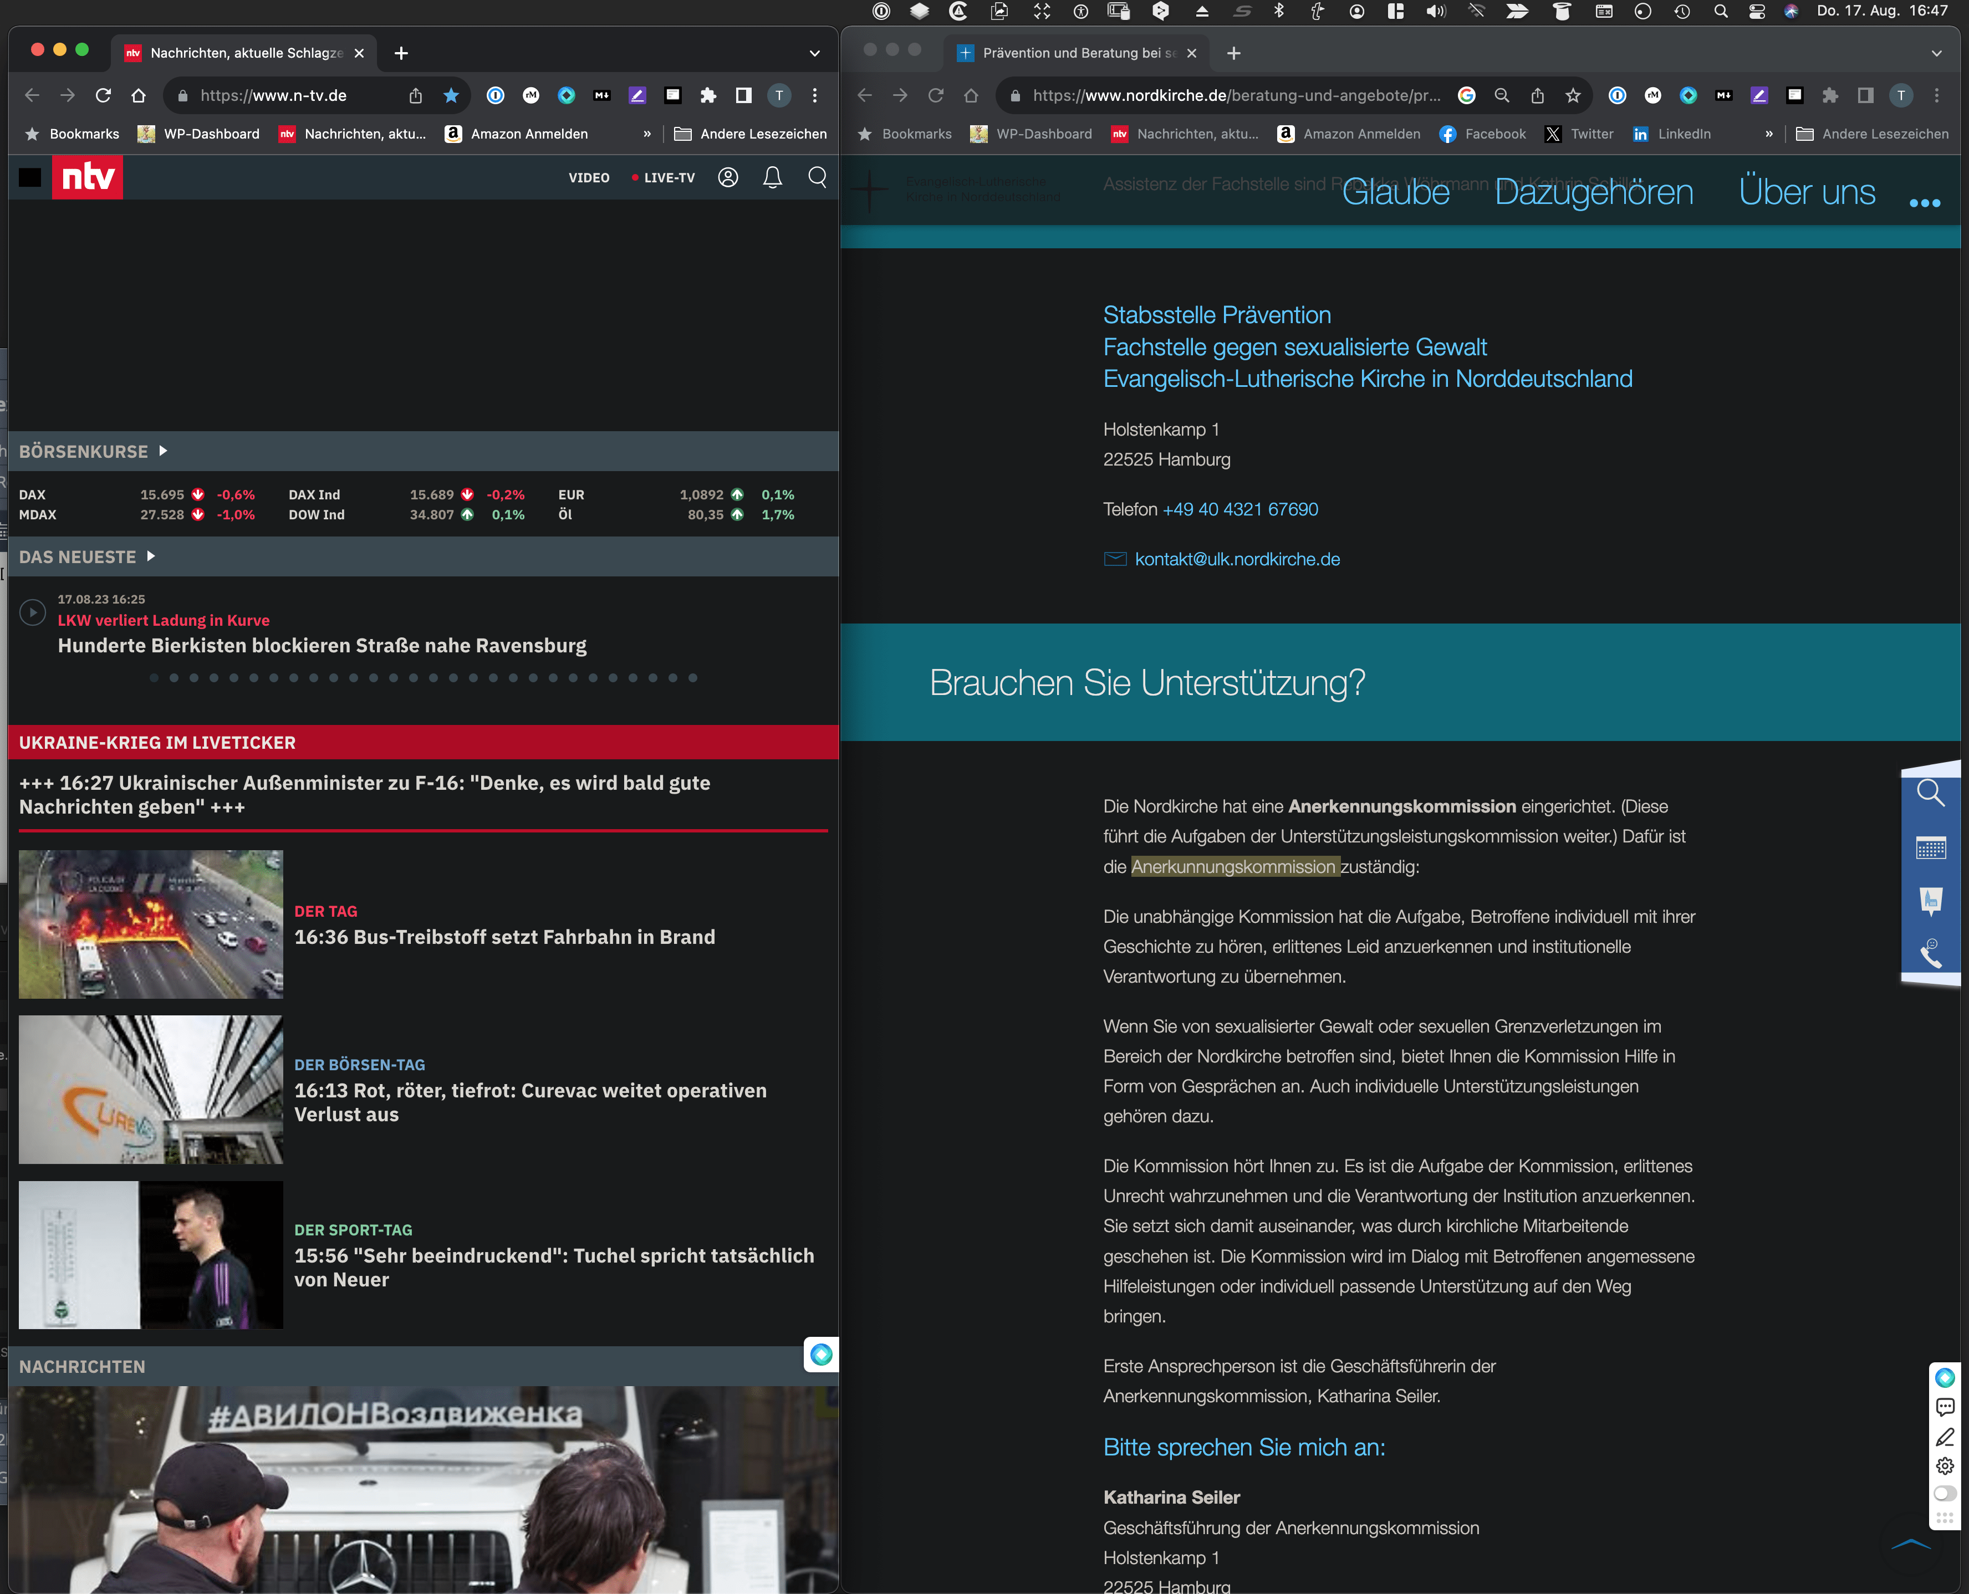
Task: Click the grid dots handle in floating toolbar
Action: coord(1944,1519)
